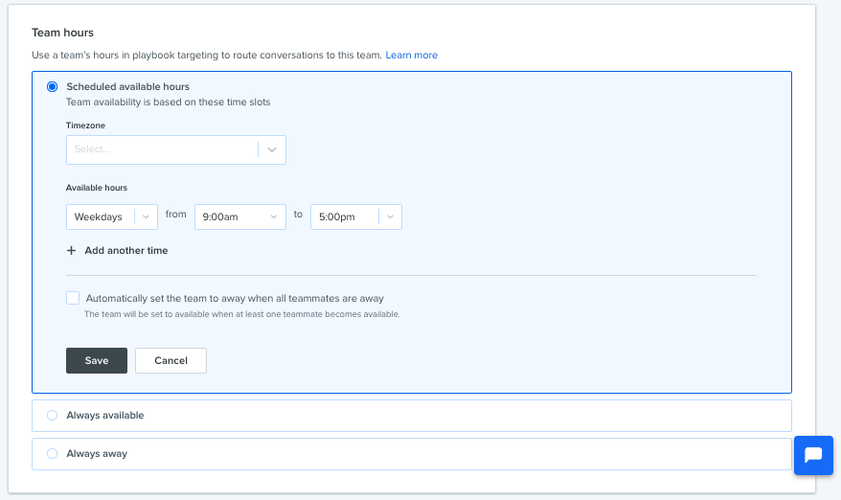
Task: Click the Available hours label
Action: (97, 188)
